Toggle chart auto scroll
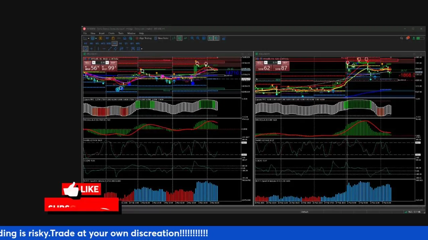This screenshot has width=428, height=240. coord(210,38)
